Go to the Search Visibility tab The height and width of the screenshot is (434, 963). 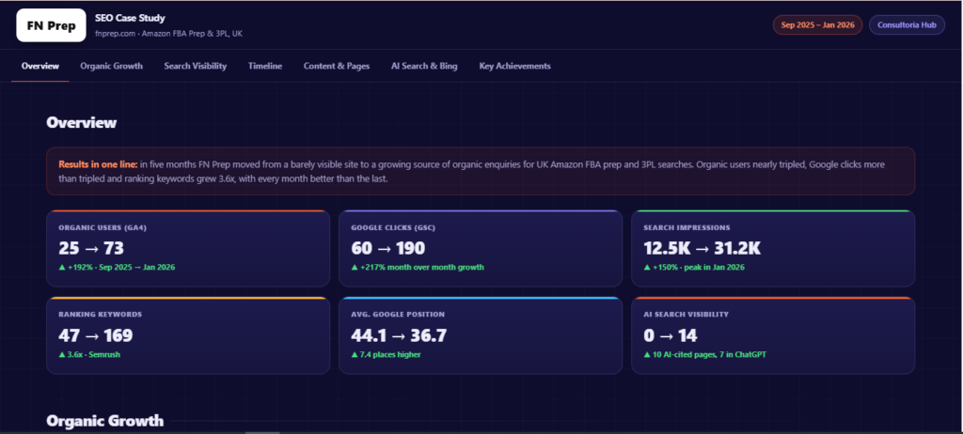196,66
